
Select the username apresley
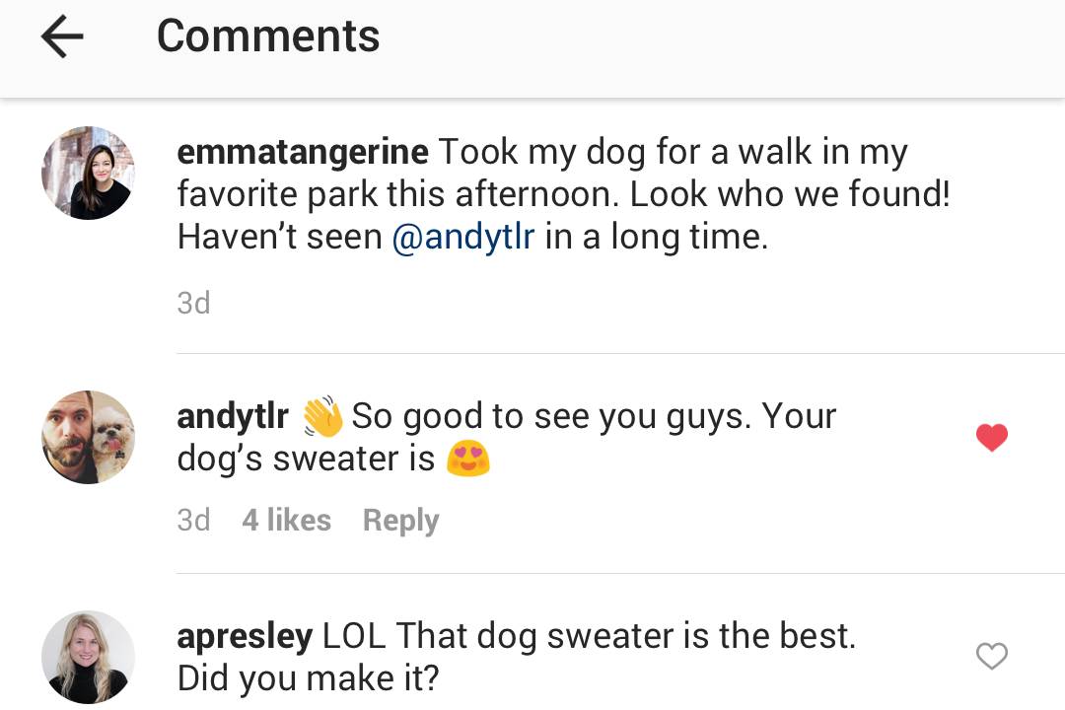click(x=245, y=635)
